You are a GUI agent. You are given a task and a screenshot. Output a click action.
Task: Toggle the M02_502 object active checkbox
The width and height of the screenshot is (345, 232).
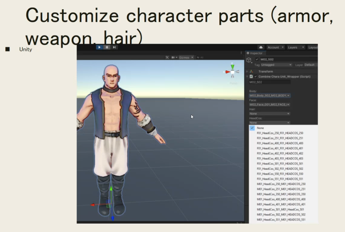pyautogui.click(x=257, y=59)
